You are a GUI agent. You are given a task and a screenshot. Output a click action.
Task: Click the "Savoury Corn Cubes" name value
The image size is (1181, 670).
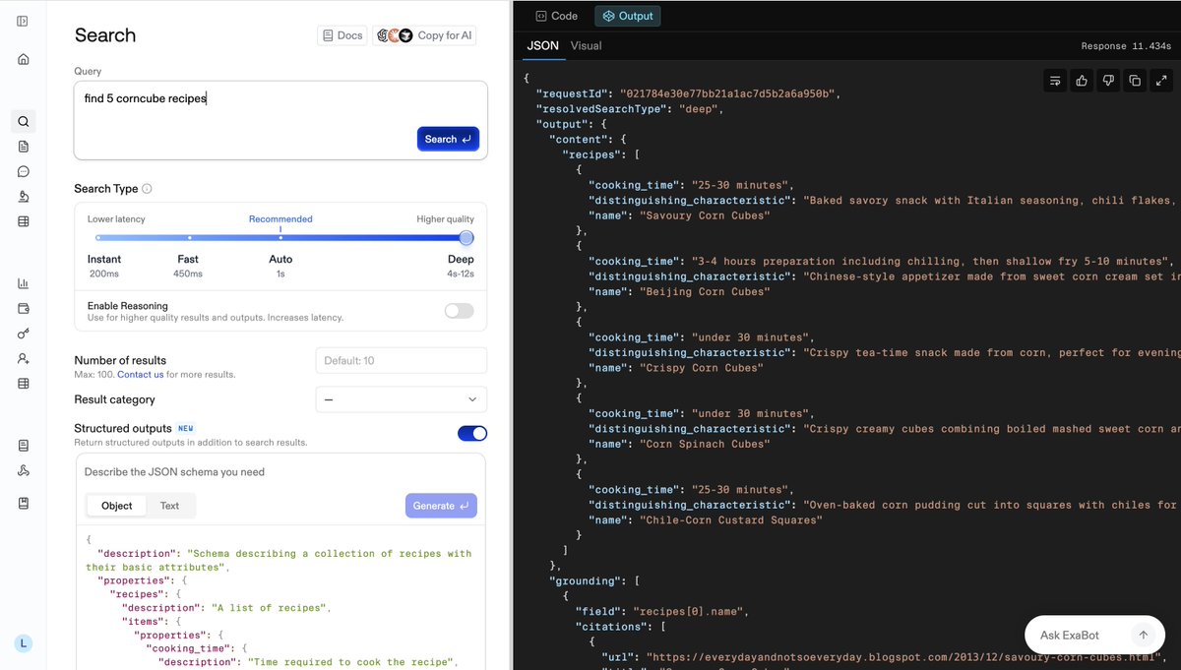point(705,215)
